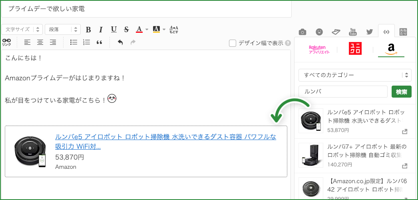Center align the text
The height and width of the screenshot is (200, 418).
[x=40, y=42]
